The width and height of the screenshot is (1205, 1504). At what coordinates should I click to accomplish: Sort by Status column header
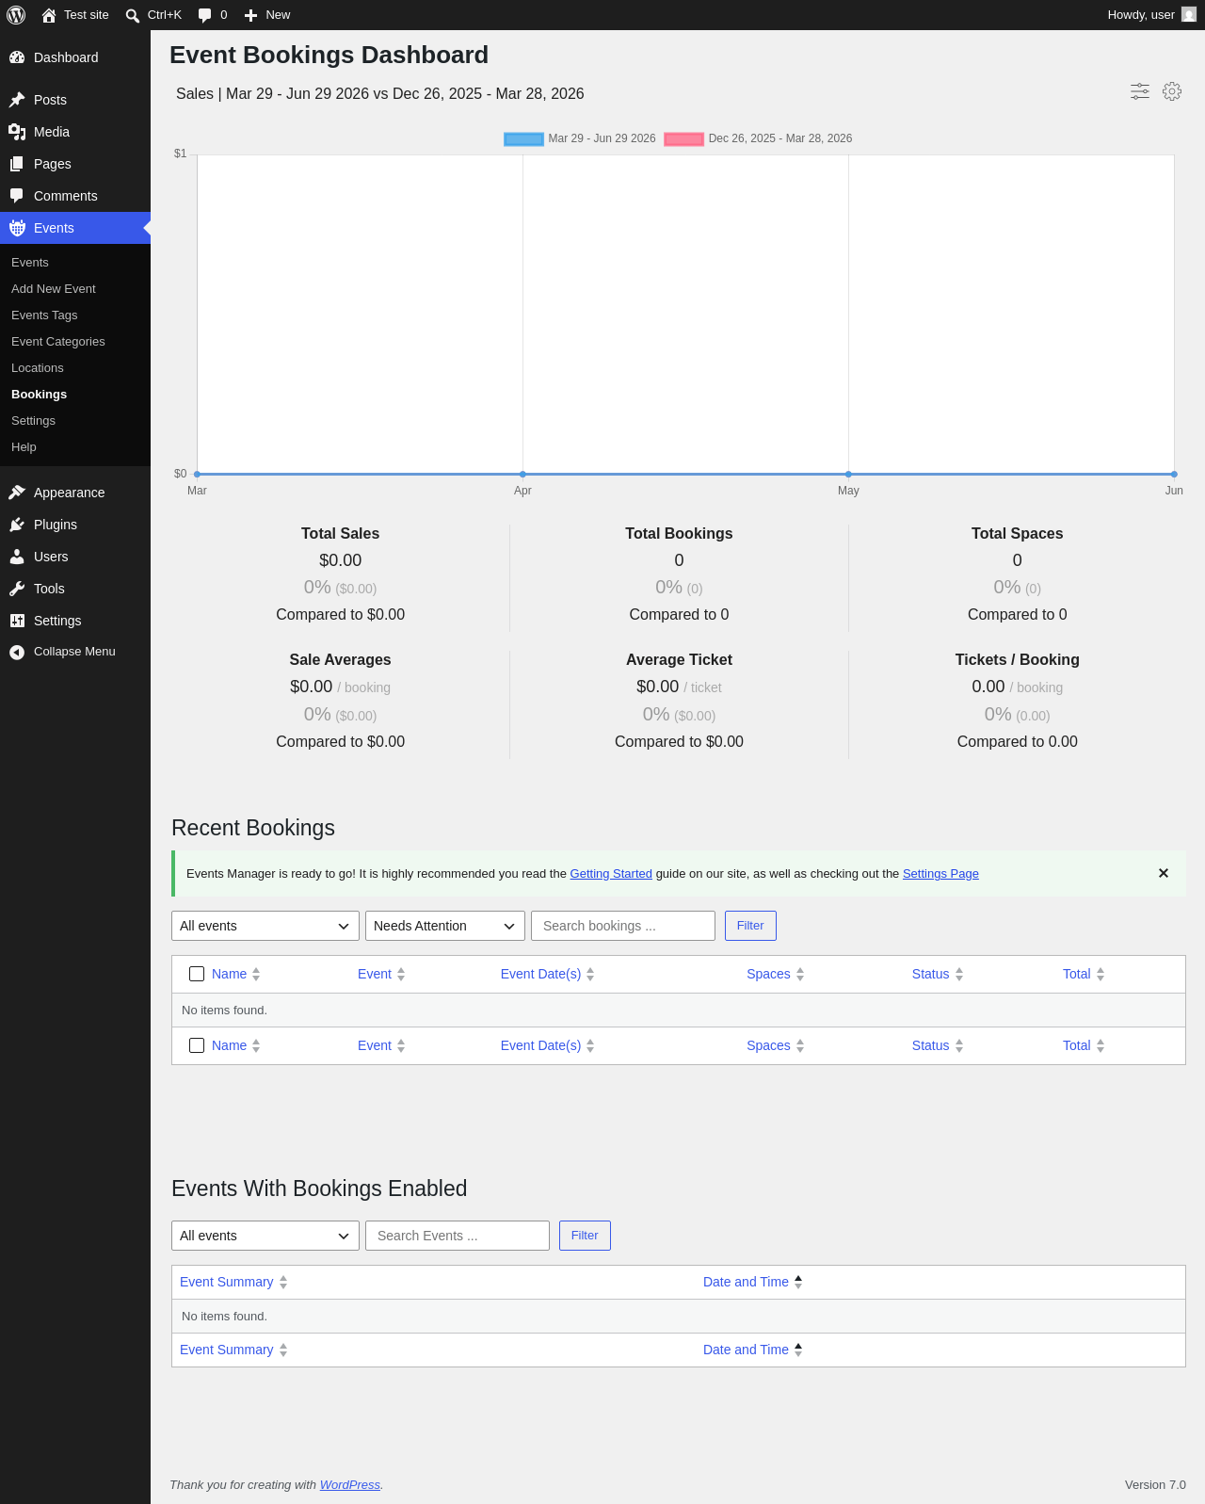pos(938,974)
